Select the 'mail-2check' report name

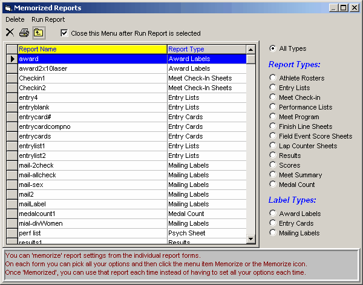(93, 166)
